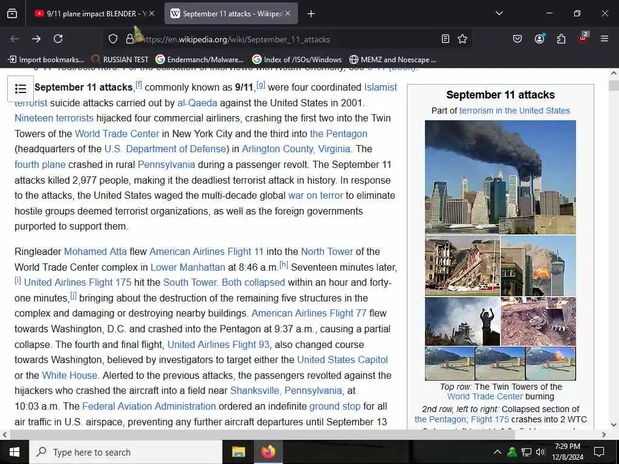Open File Explorer from the taskbar
619x464 pixels.
pos(238,452)
